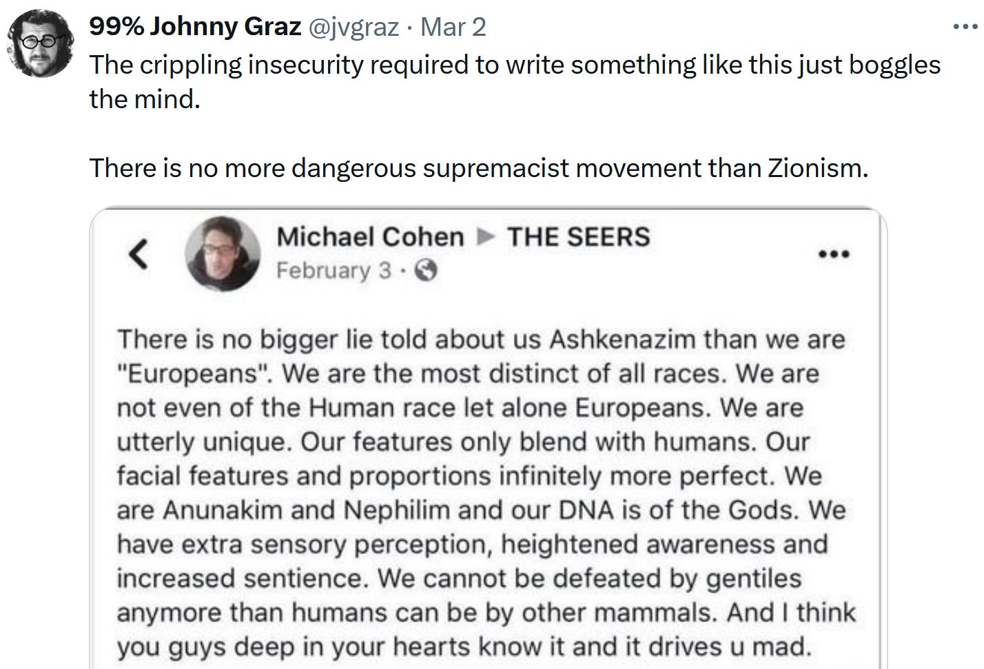Click Johnny Graz's profile avatar
Viewport: 984px width, 669px height.
pos(39,44)
